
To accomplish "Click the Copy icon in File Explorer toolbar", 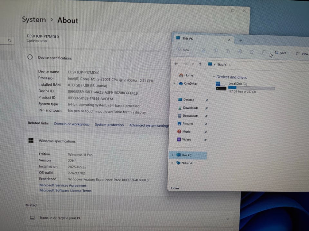I will click(x=216, y=51).
